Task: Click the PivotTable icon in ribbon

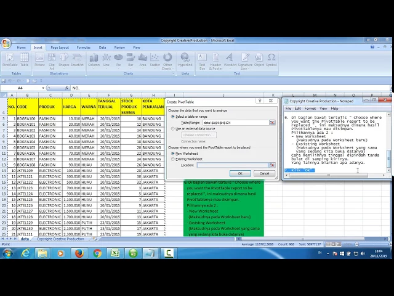Action: pyautogui.click(x=10, y=60)
